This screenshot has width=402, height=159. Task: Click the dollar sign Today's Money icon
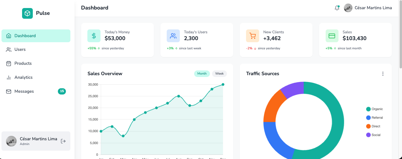tap(94, 36)
